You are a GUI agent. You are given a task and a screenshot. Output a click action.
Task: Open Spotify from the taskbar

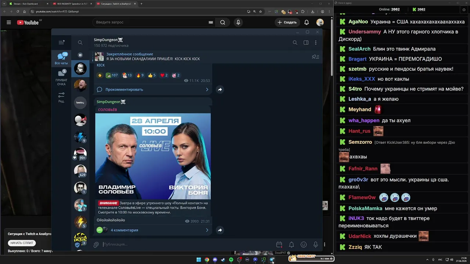[x=231, y=260]
